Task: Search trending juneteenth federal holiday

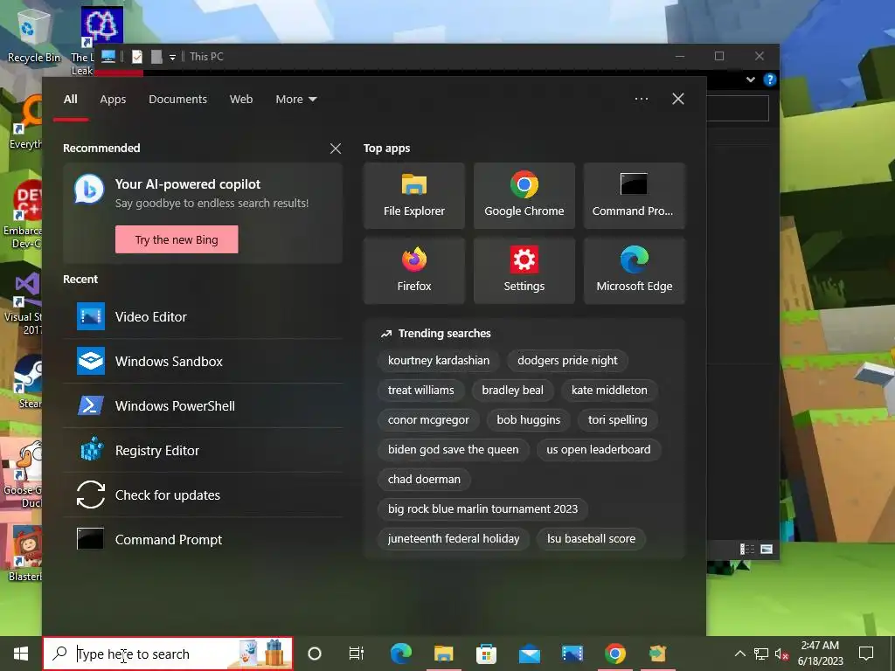Action: pos(454,538)
